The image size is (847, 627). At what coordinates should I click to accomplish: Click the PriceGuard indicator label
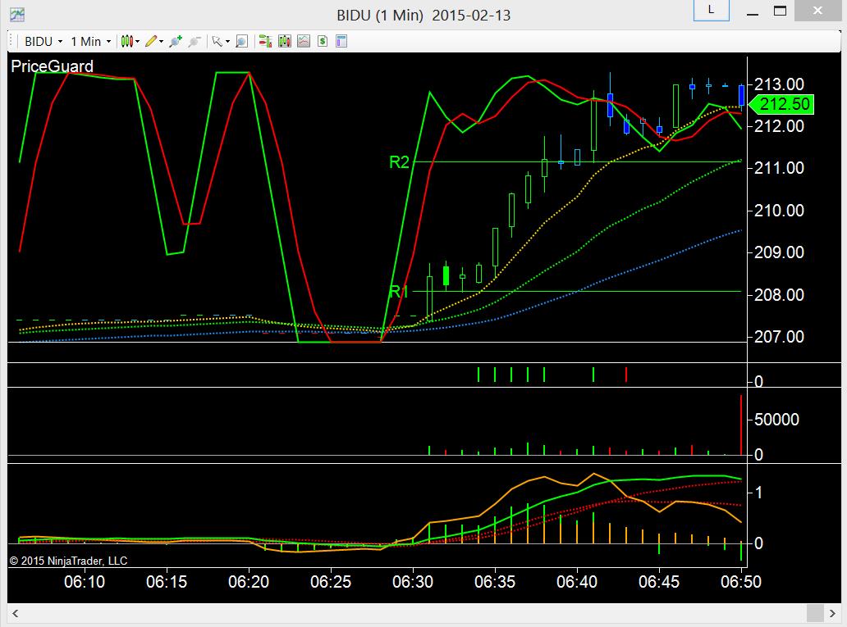(52, 66)
